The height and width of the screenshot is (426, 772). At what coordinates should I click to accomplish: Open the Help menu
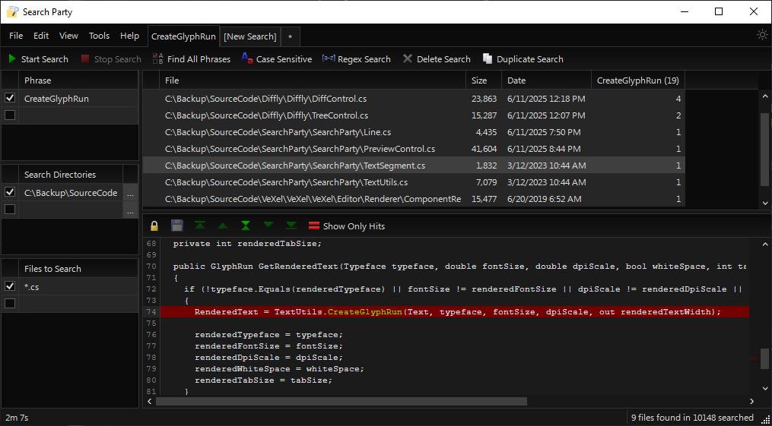130,36
